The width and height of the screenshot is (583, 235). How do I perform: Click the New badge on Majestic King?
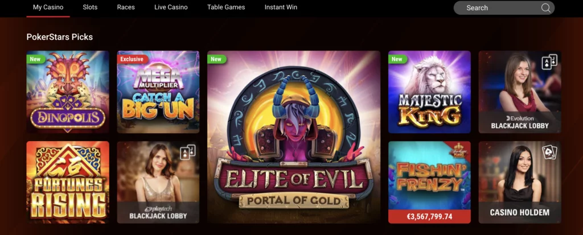[x=397, y=59]
